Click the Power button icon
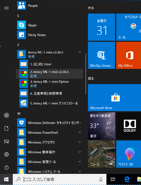Viewport: 141px width, 185px height. click(x=7, y=167)
